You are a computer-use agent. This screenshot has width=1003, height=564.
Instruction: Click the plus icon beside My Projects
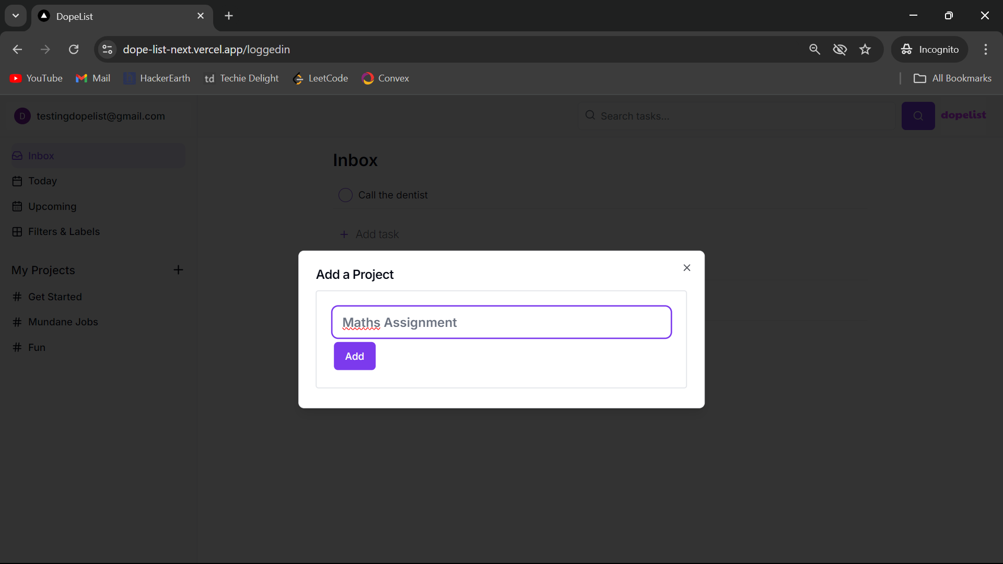pyautogui.click(x=178, y=270)
